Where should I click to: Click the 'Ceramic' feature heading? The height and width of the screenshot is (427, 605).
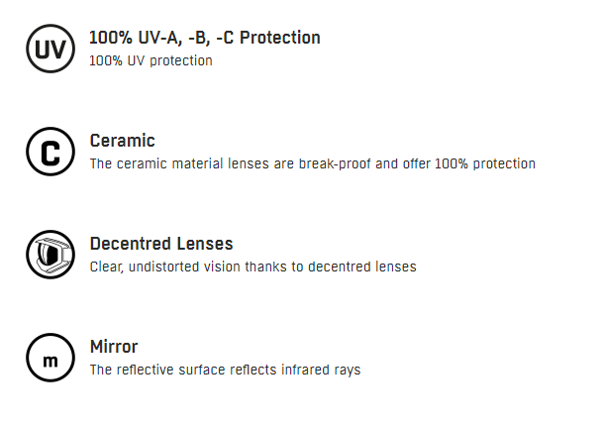(x=123, y=141)
